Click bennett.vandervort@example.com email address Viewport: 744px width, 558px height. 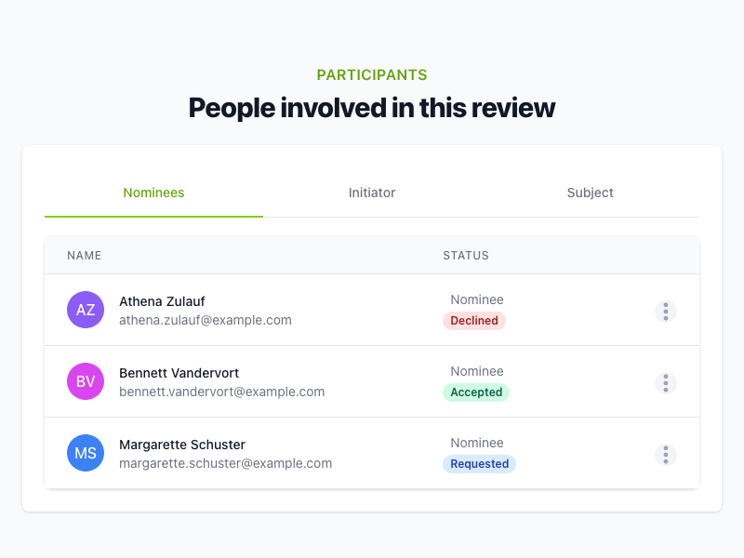coord(222,392)
